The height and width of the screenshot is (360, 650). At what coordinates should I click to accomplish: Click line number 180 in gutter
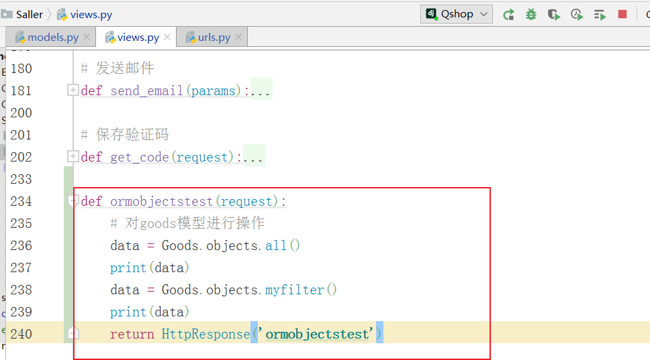[x=21, y=68]
